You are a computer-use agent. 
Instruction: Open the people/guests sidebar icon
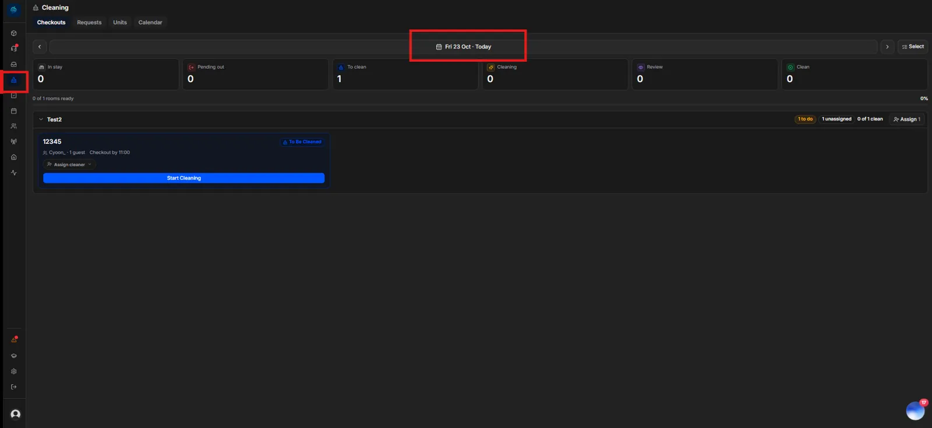click(14, 126)
